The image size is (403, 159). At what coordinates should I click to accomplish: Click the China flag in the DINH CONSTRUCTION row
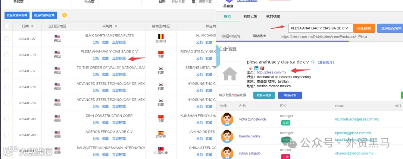pos(161,117)
